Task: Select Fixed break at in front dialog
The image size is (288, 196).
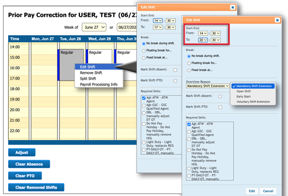Action: (189, 70)
